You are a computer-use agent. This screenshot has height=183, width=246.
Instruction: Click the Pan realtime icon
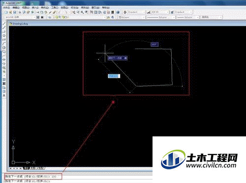coord(74,12)
